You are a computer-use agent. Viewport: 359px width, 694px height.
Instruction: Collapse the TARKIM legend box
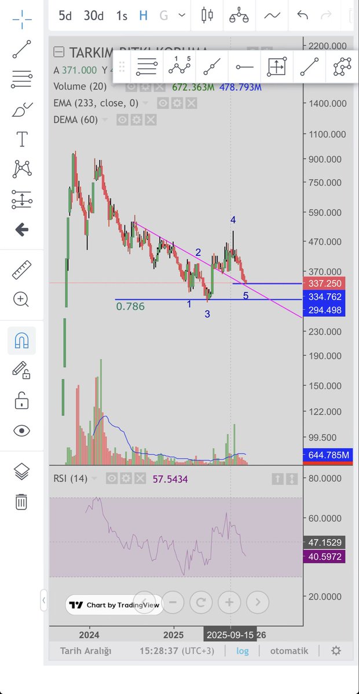(58, 53)
